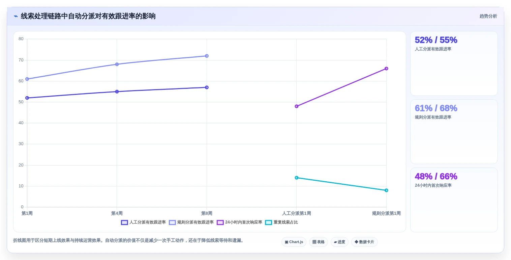Click the 数据卡片 chip
This screenshot has width=511, height=260.
tap(364, 242)
